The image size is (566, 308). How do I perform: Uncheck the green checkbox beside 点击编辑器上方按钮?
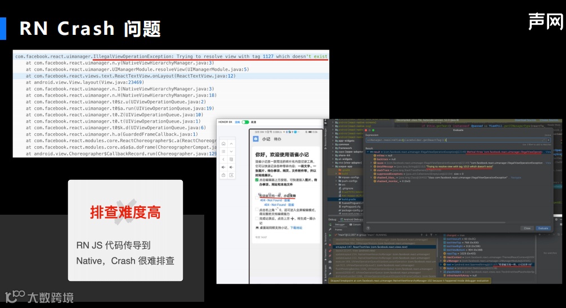pyautogui.click(x=257, y=180)
